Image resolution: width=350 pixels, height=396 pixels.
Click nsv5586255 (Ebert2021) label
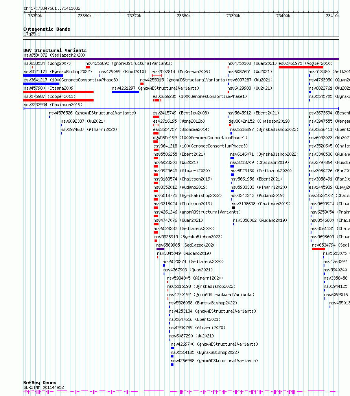coord(180,154)
